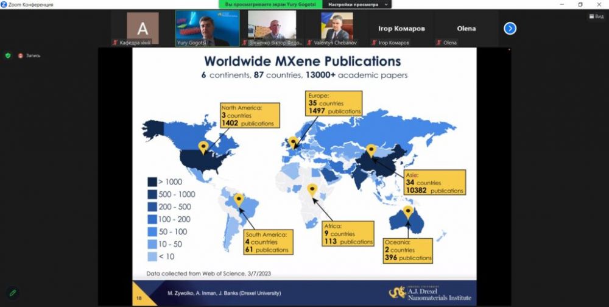The height and width of the screenshot is (307, 609).
Task: Click the red recording indicator icon
Action: point(20,55)
